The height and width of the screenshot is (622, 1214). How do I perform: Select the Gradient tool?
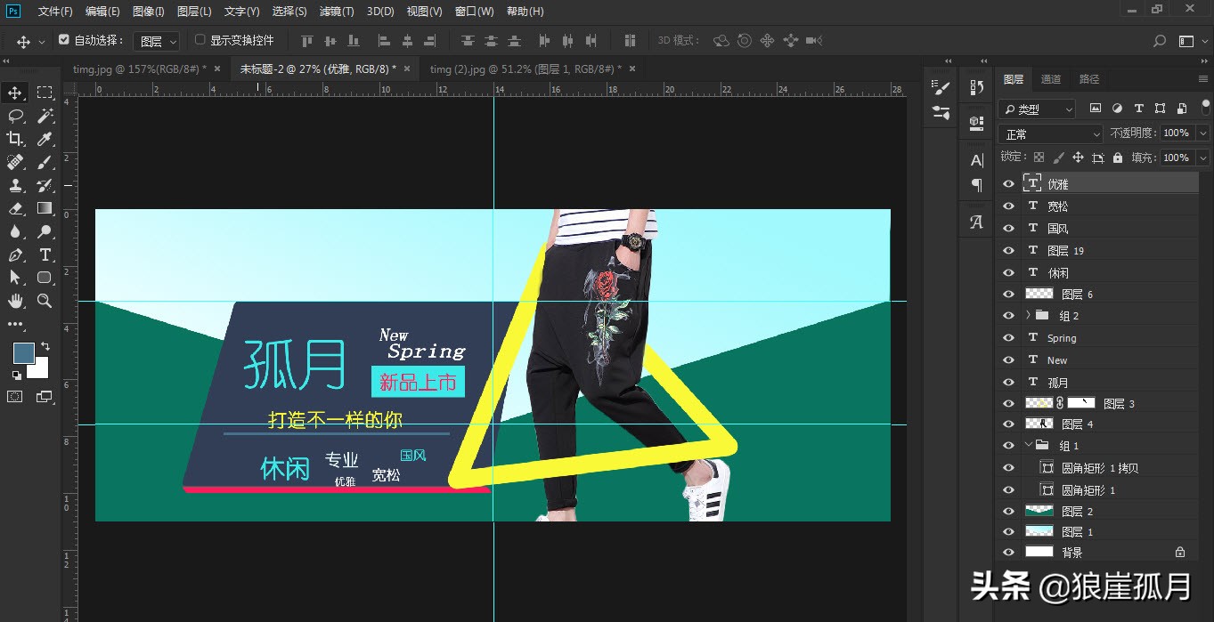[45, 208]
